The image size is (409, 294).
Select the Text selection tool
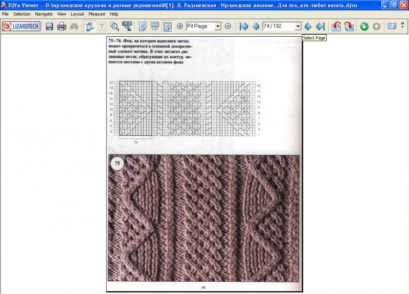pos(102,27)
